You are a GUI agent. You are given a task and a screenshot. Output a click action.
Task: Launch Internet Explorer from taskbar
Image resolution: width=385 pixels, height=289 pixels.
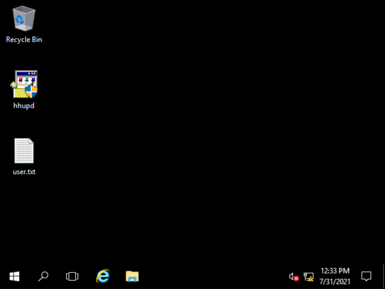103,276
